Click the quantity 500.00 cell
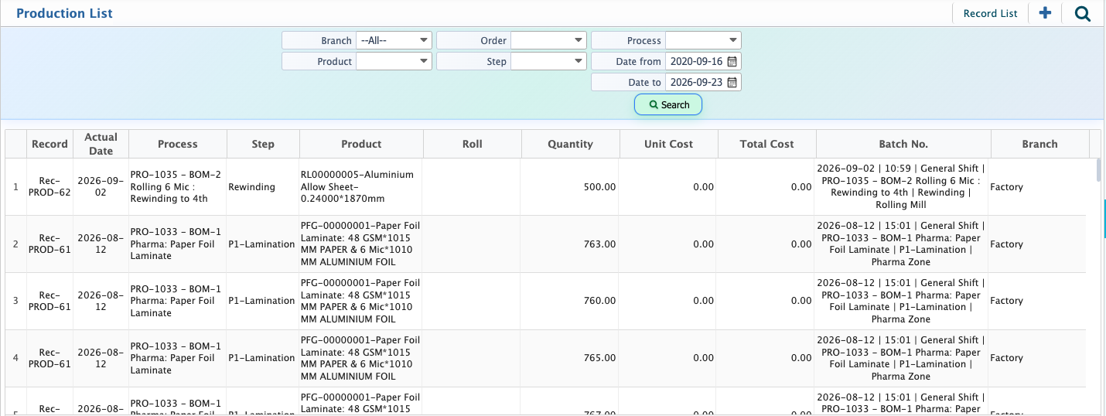 tap(570, 187)
